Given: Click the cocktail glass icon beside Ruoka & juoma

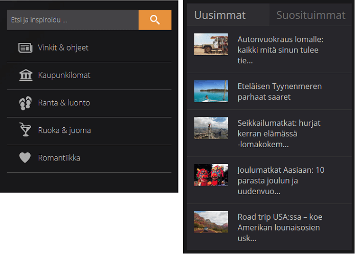Looking at the screenshot, I should [25, 130].
